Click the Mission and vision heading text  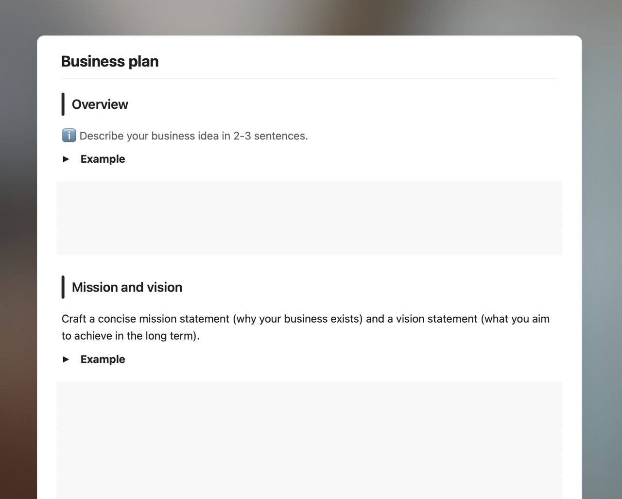click(x=126, y=287)
